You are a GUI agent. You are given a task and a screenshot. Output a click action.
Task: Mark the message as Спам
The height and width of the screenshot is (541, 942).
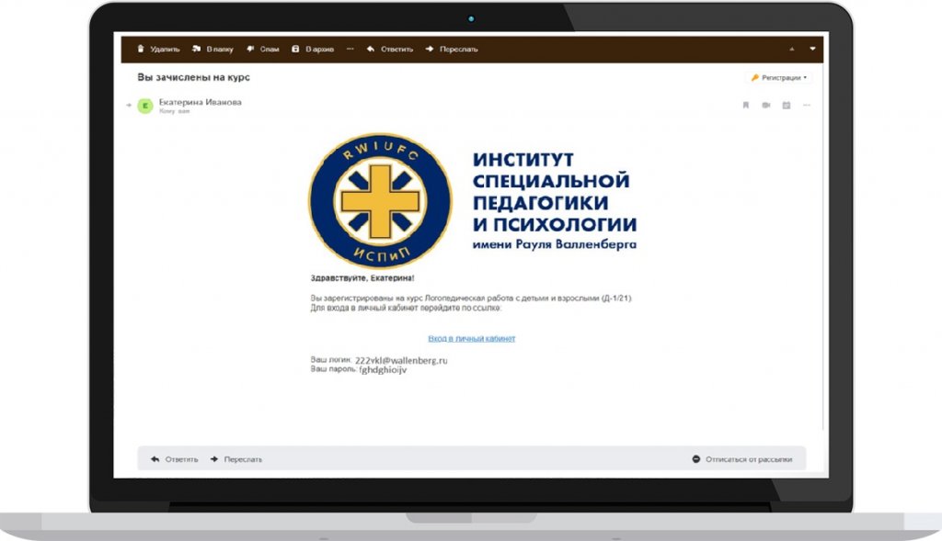[x=263, y=50]
